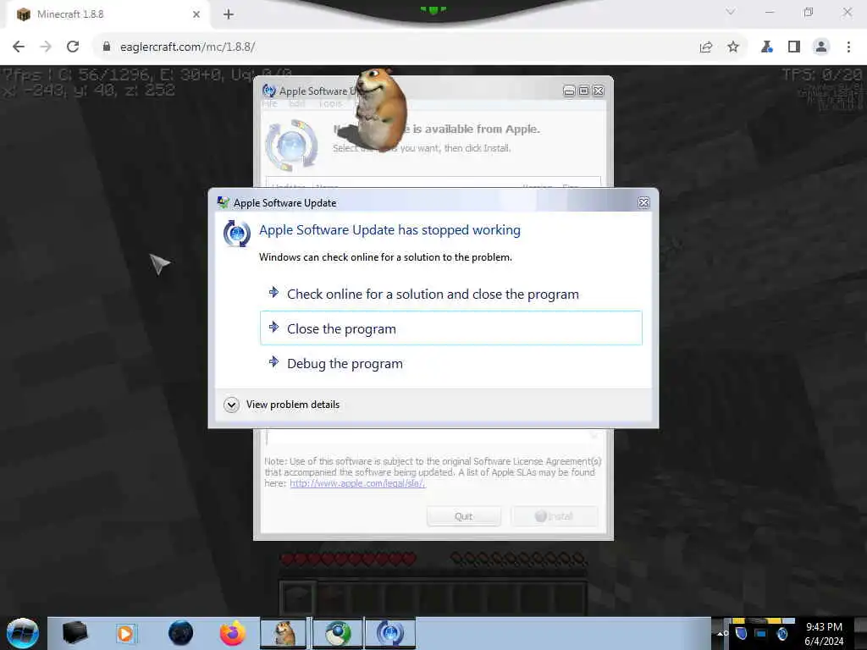The height and width of the screenshot is (650, 867).
Task: Click the site lock icon in address bar
Action: 107,47
